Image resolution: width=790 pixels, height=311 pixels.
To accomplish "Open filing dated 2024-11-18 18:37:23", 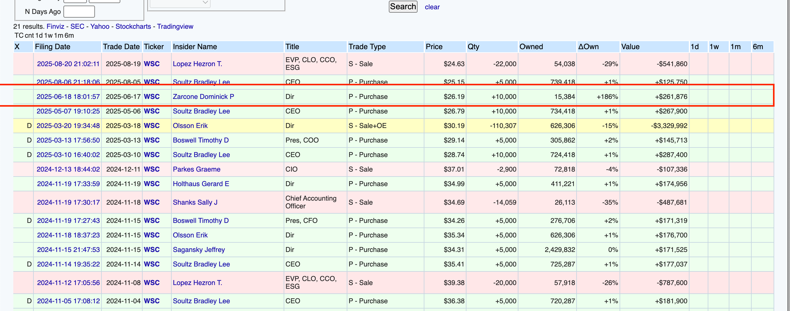I will (68, 235).
